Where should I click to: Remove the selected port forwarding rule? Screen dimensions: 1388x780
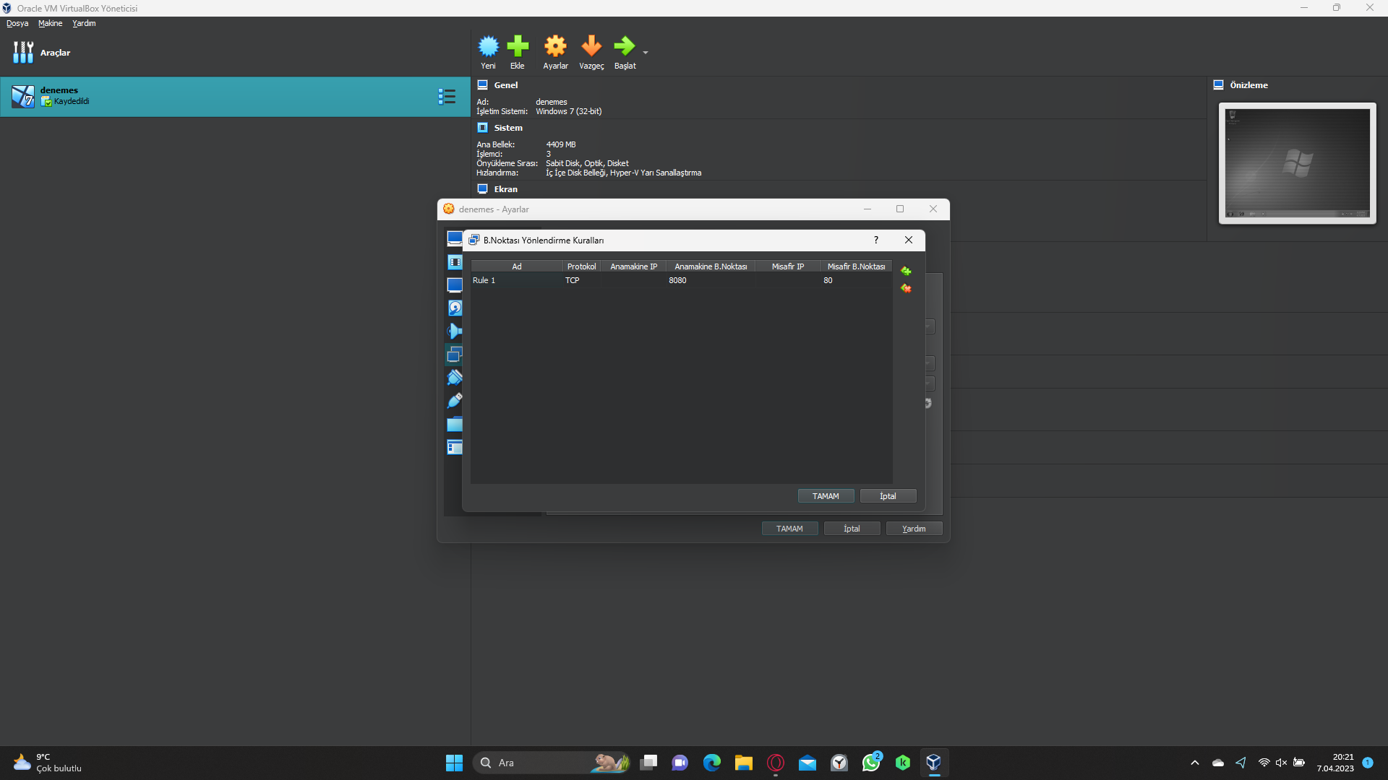point(906,289)
